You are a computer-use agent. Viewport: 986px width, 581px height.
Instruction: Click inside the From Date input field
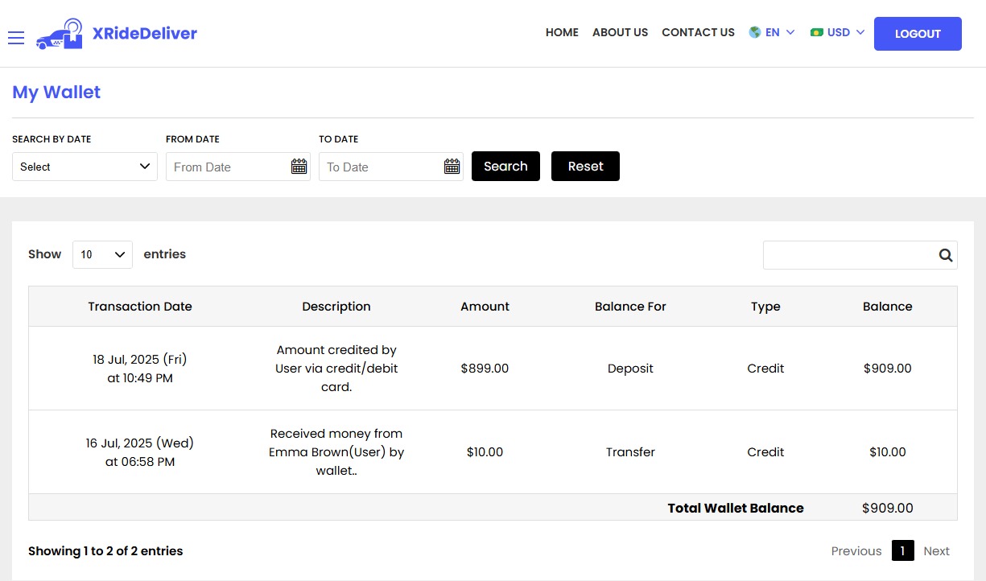coord(225,167)
